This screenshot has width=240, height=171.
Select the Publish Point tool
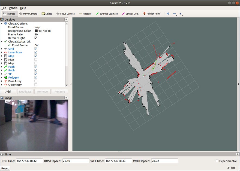pos(152,14)
